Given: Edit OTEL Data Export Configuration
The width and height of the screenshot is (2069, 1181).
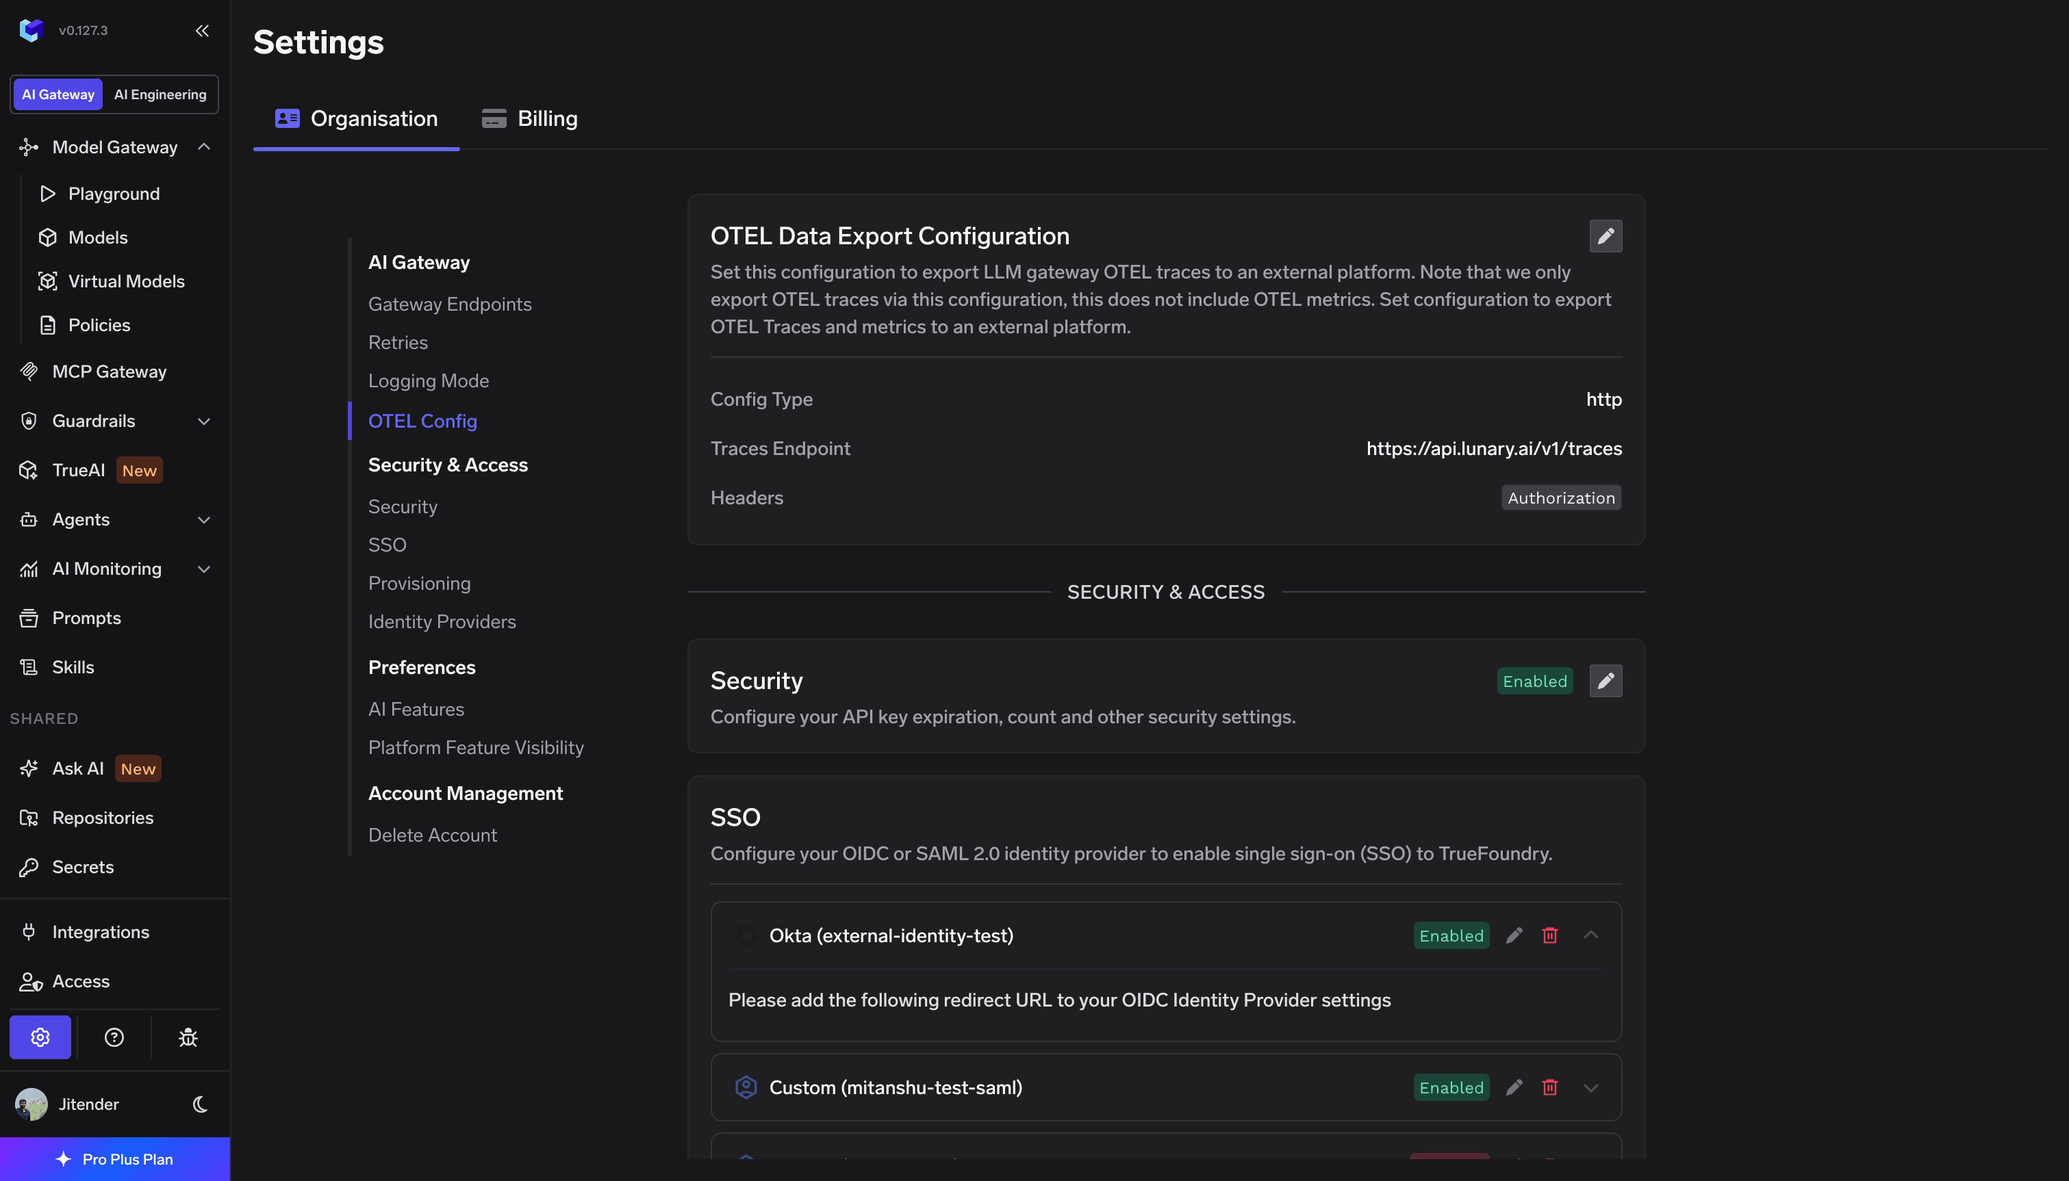Looking at the screenshot, I should pos(1605,236).
